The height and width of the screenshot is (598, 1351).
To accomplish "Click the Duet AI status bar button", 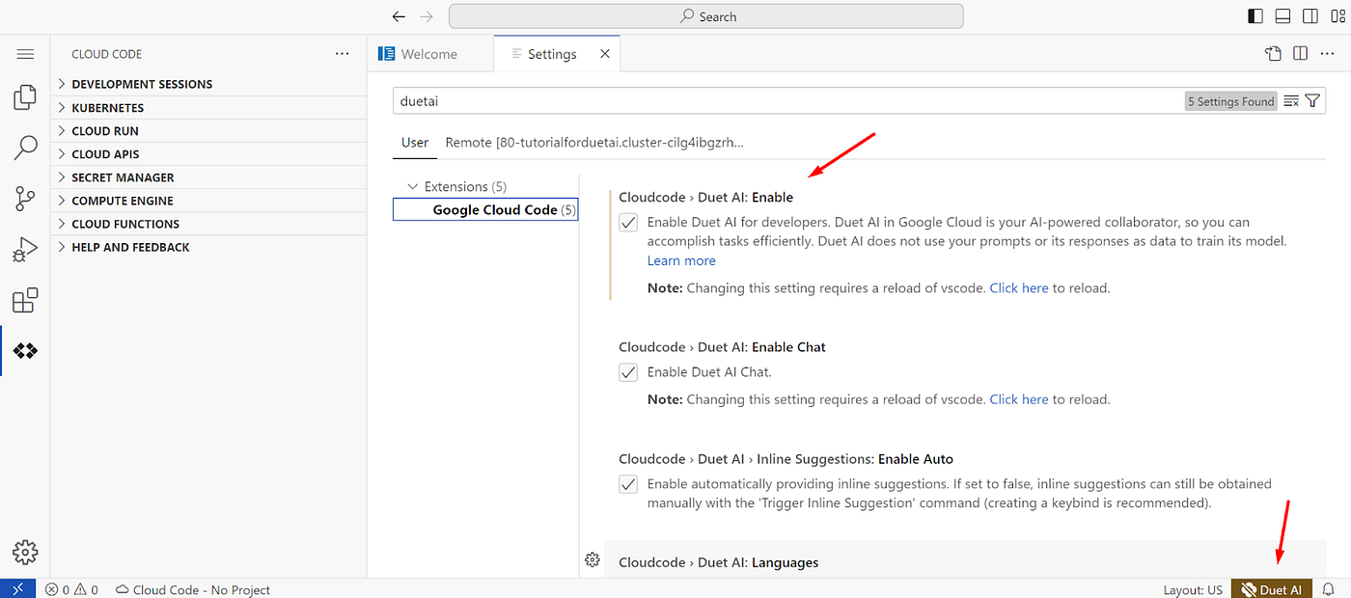I will [x=1271, y=589].
